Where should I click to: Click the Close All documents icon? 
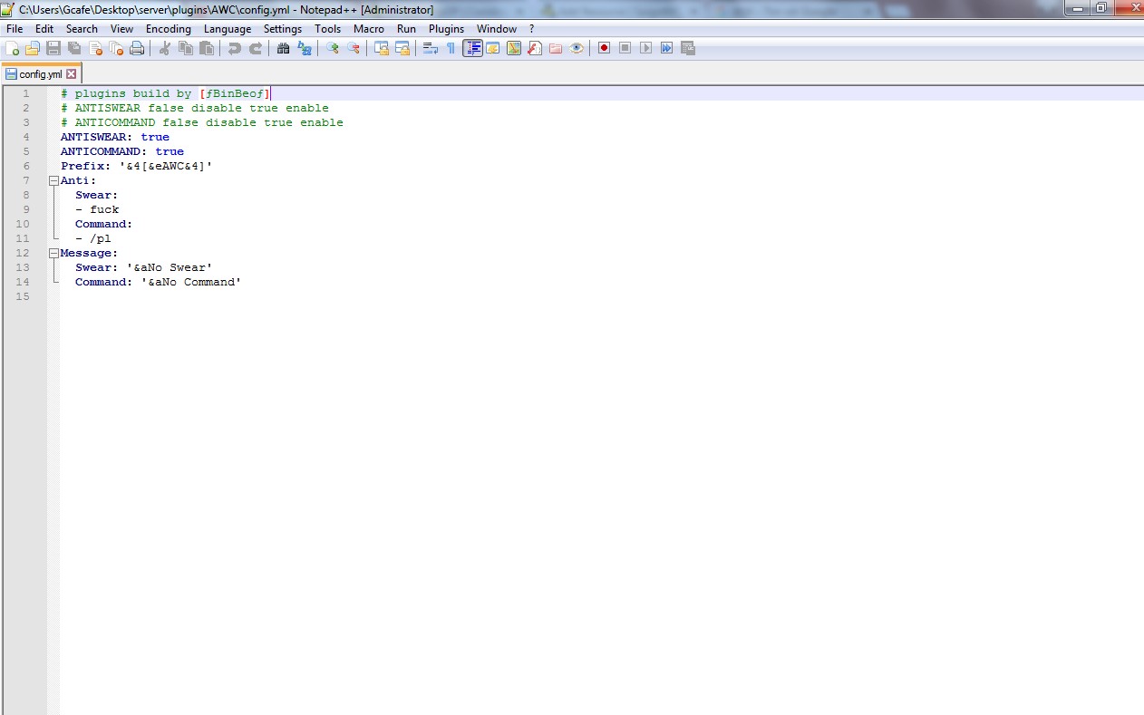pos(116,48)
